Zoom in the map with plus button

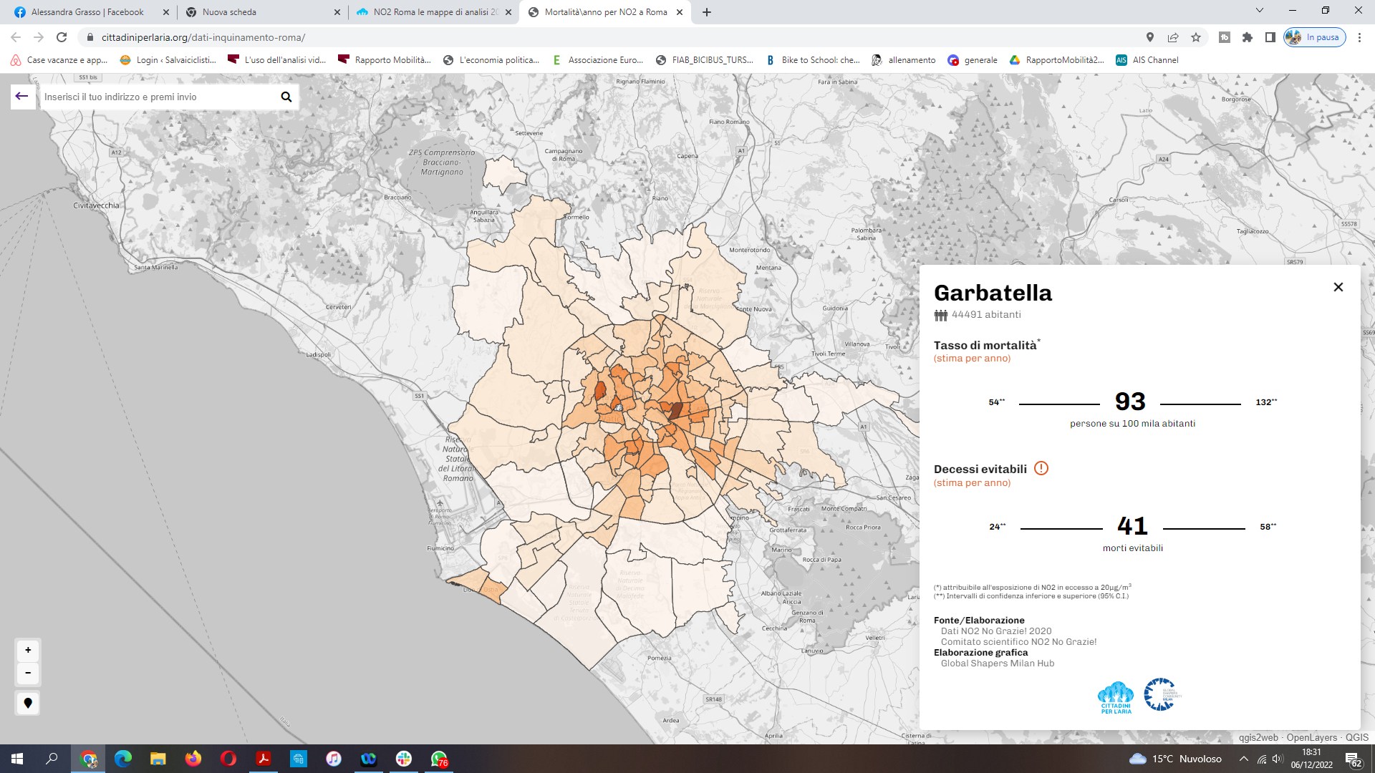click(x=28, y=650)
